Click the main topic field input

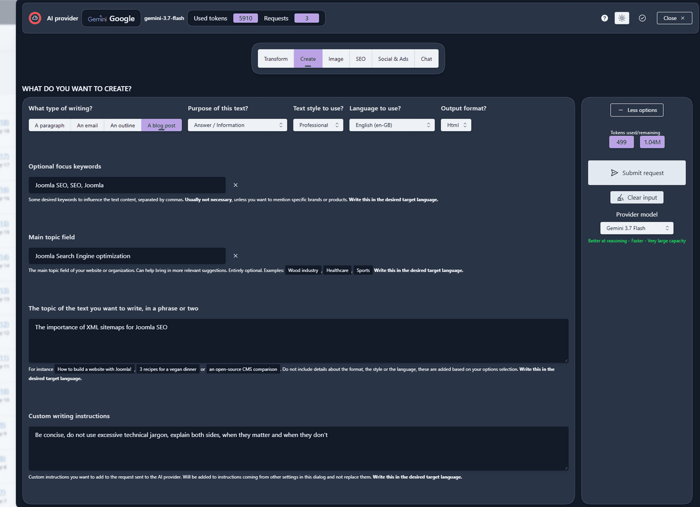point(127,256)
